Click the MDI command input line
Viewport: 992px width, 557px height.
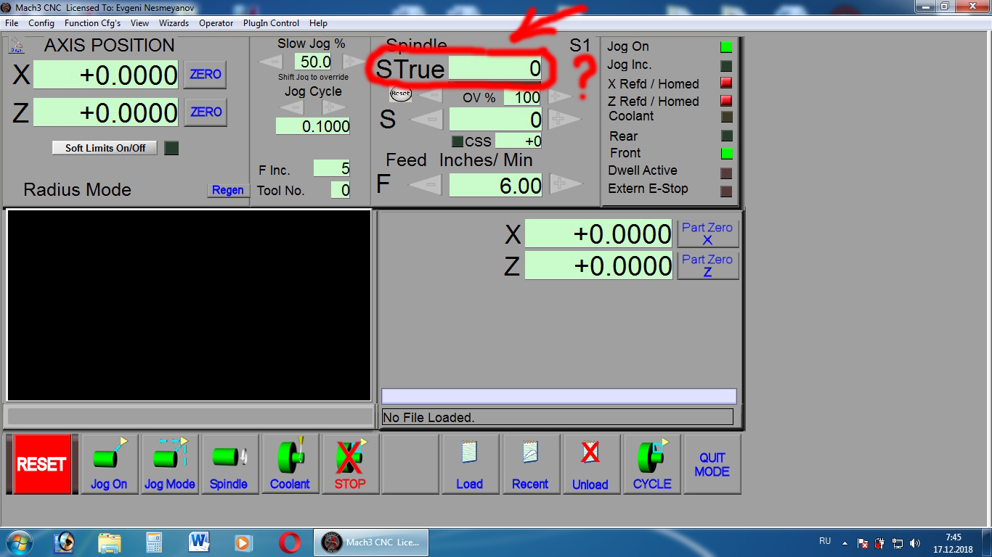(x=559, y=396)
